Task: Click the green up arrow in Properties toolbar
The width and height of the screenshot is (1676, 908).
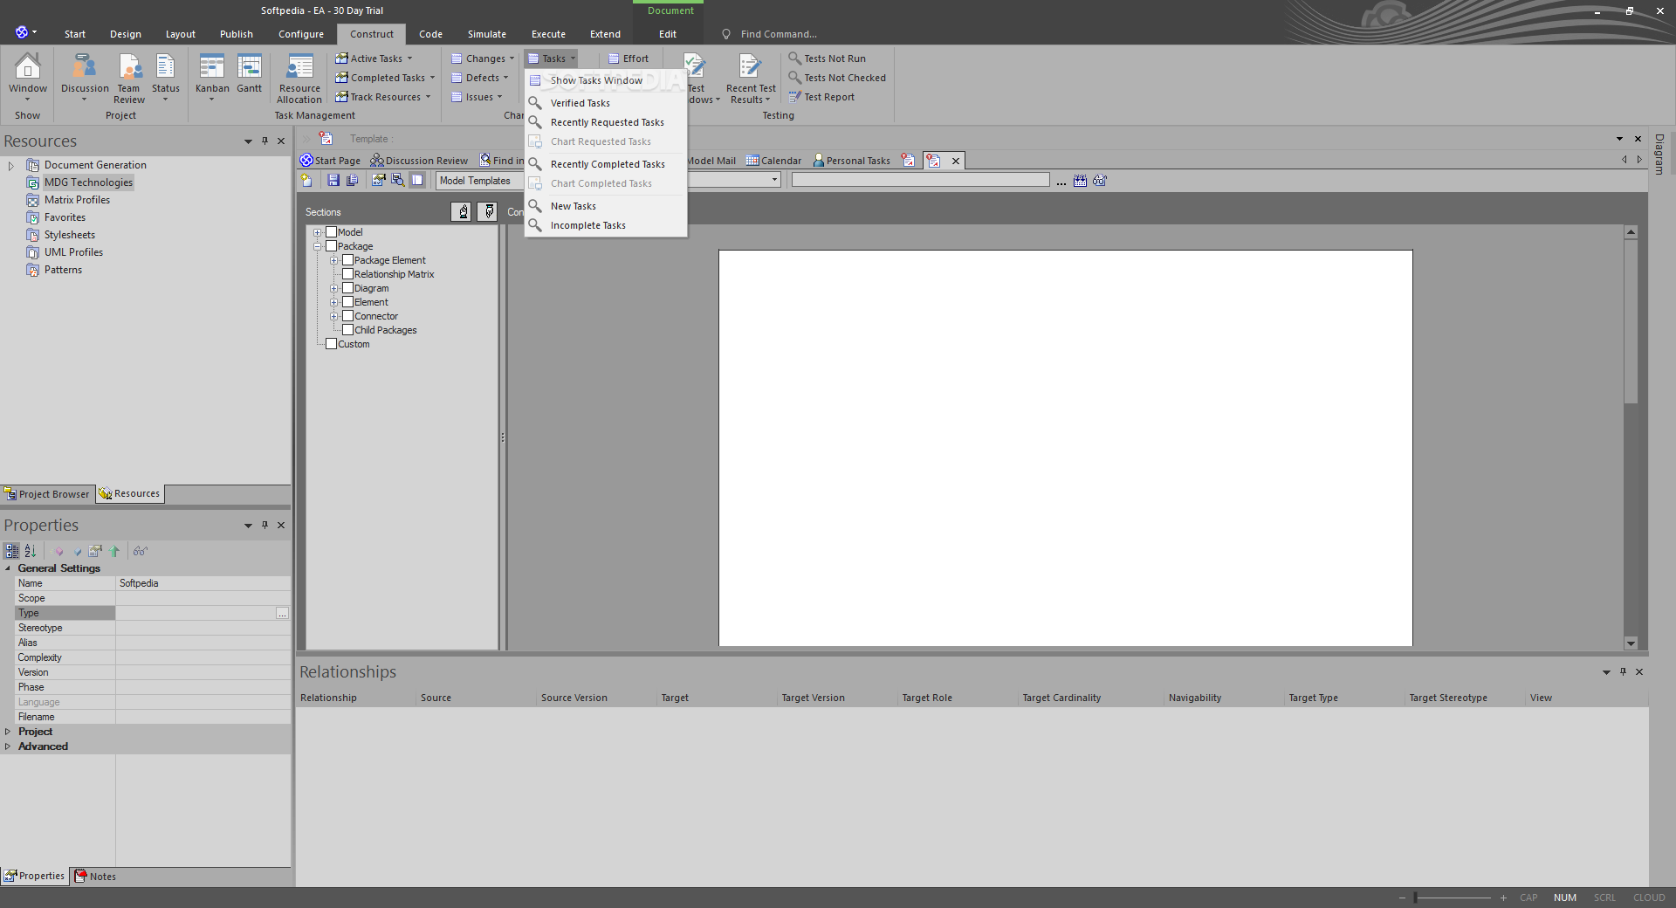Action: (x=114, y=551)
